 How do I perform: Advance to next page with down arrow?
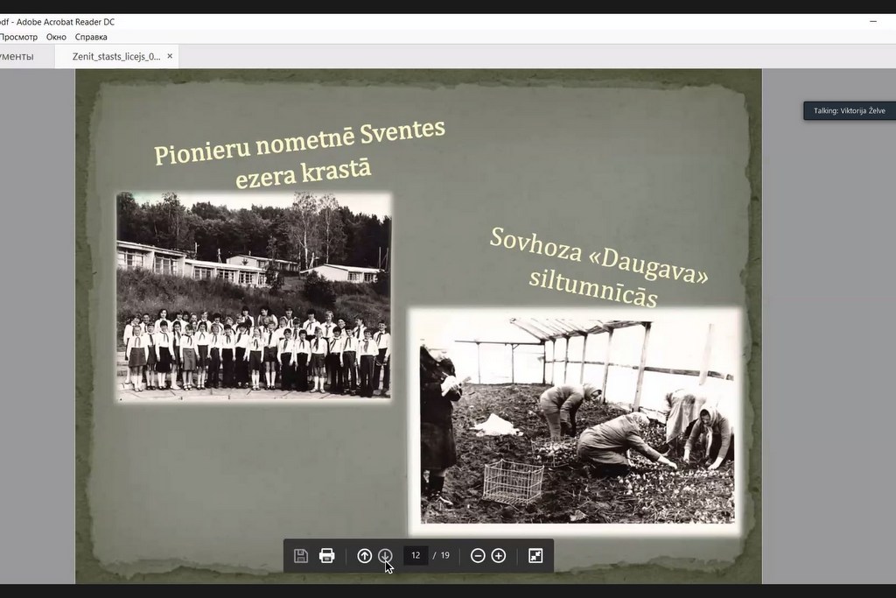[x=385, y=555]
